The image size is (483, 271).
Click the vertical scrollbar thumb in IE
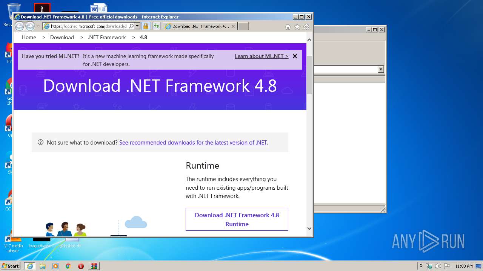click(309, 75)
